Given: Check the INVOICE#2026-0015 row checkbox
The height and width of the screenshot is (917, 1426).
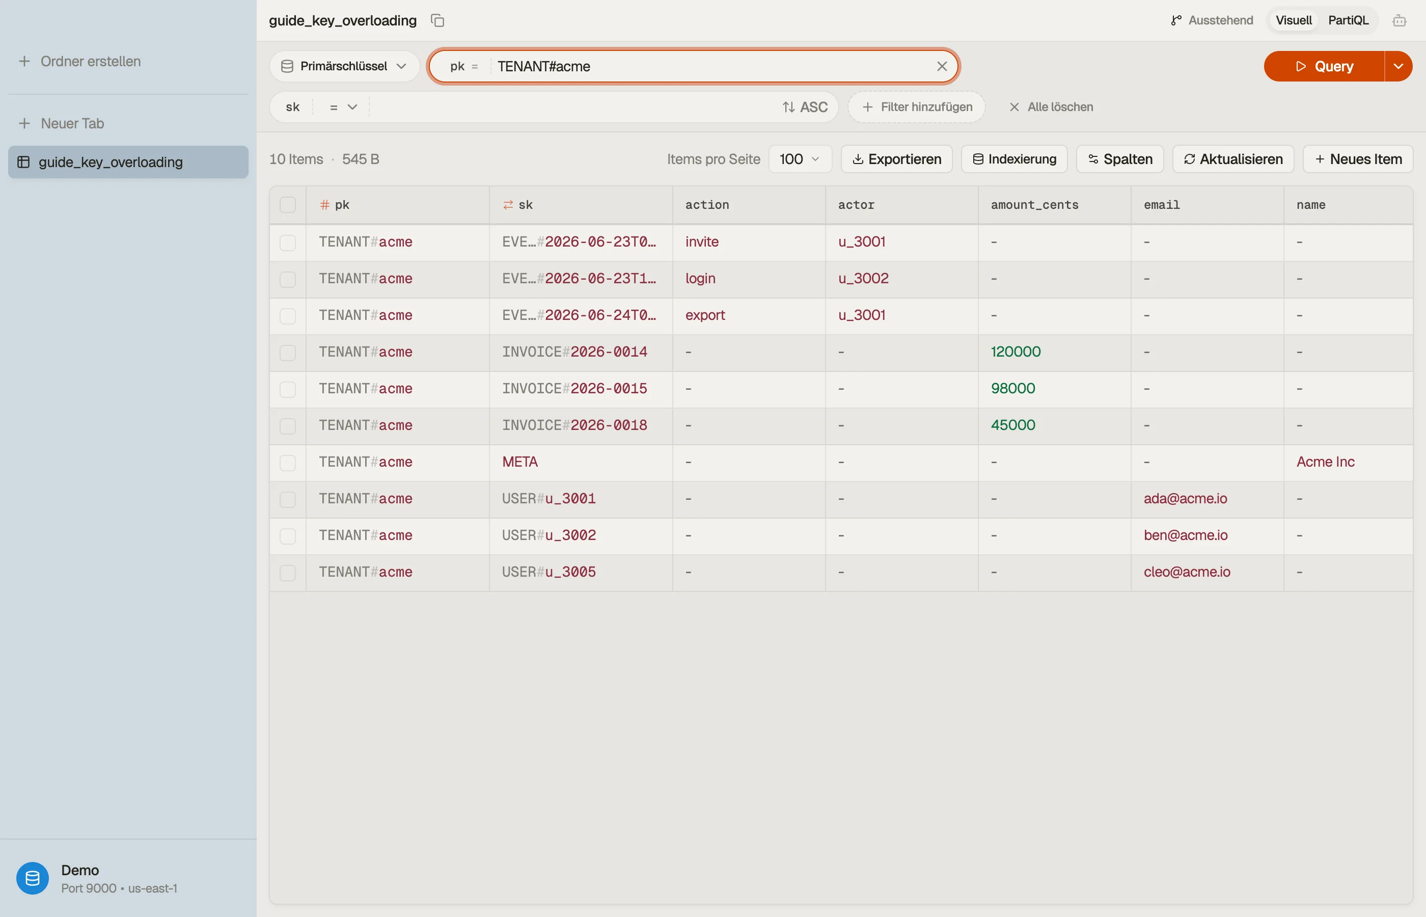Looking at the screenshot, I should [288, 389].
